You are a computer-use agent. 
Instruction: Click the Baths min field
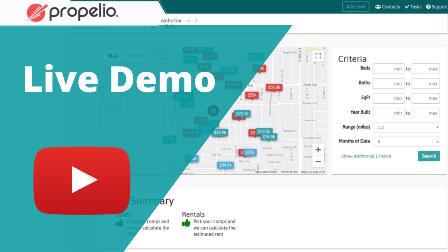pyautogui.click(x=388, y=84)
